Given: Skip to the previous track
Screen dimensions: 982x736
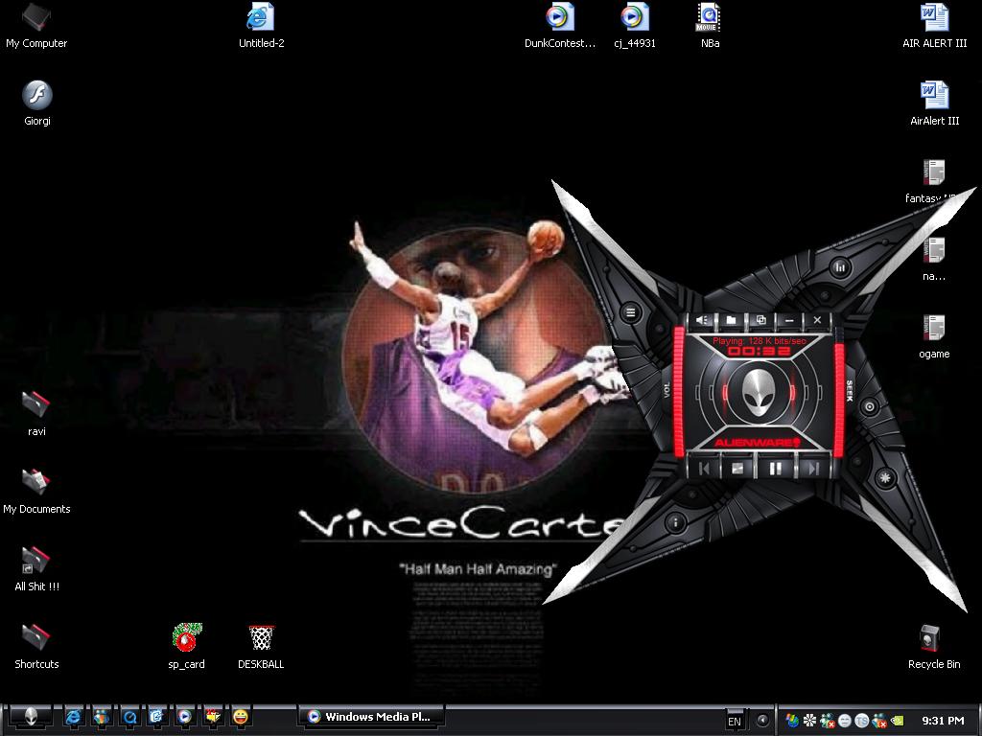Looking at the screenshot, I should click(x=705, y=468).
